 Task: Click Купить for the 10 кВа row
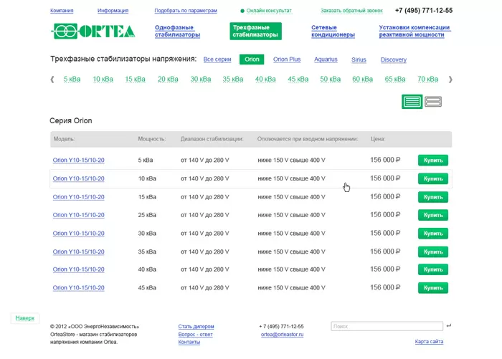coord(433,178)
